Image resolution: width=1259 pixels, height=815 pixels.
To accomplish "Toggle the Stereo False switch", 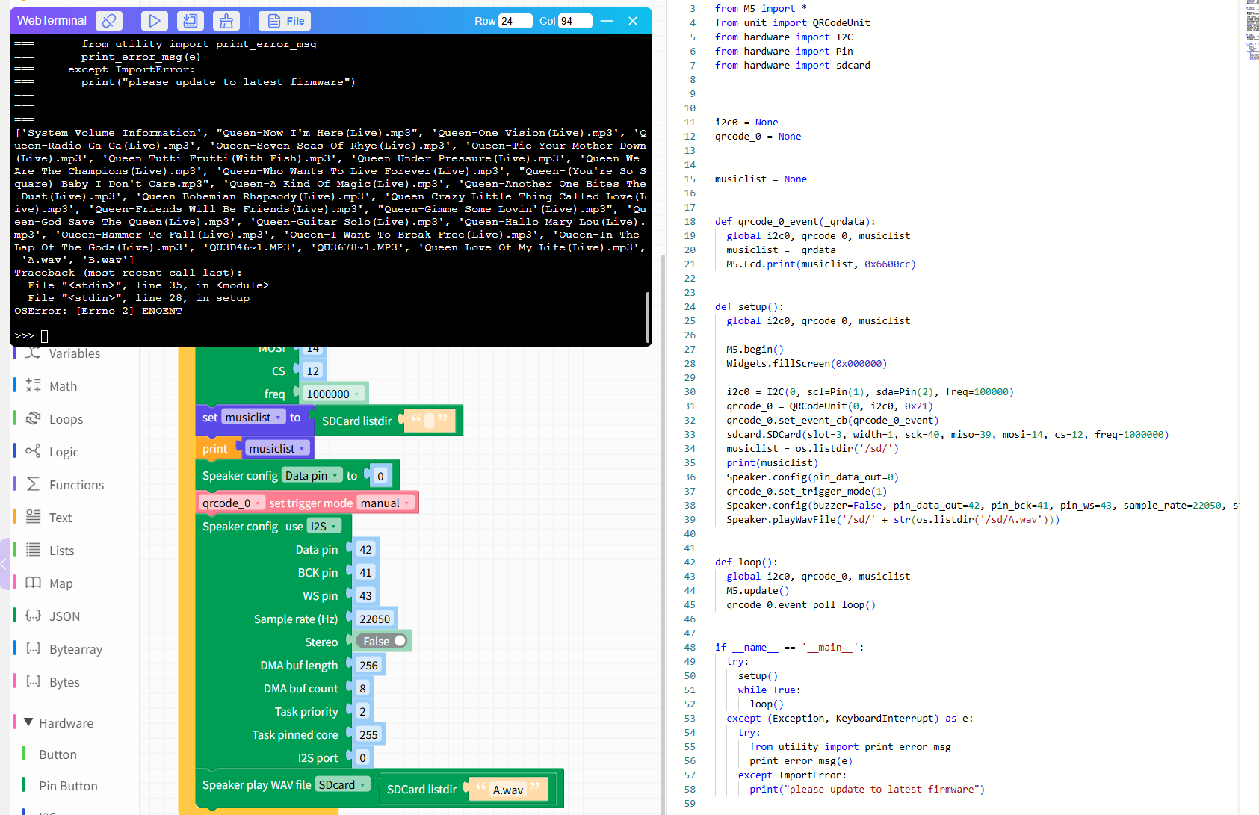I will pyautogui.click(x=382, y=641).
